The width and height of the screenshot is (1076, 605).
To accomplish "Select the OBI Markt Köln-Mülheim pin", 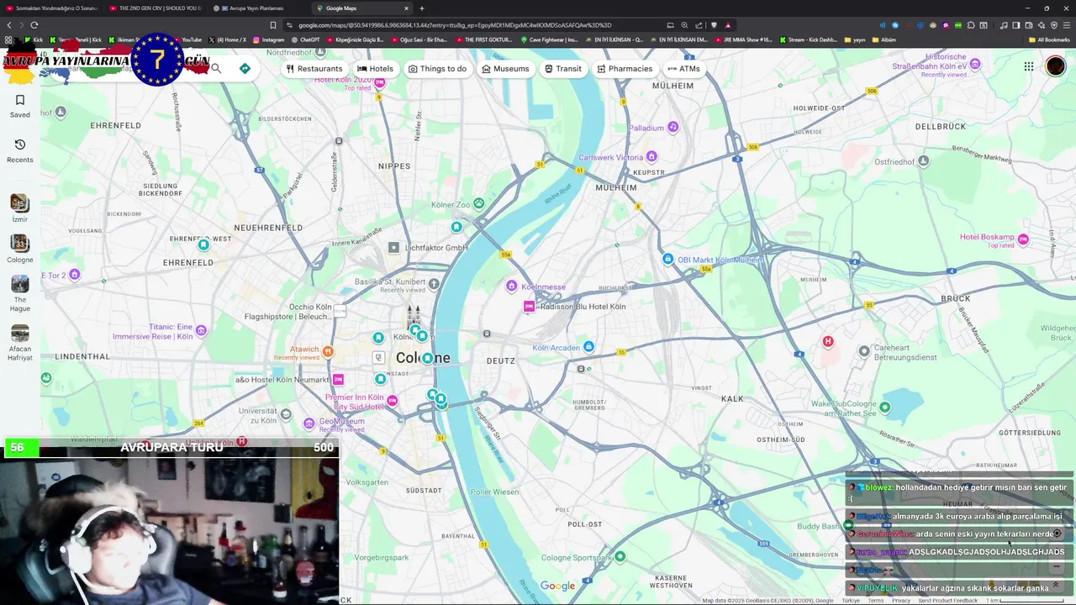I will point(667,260).
